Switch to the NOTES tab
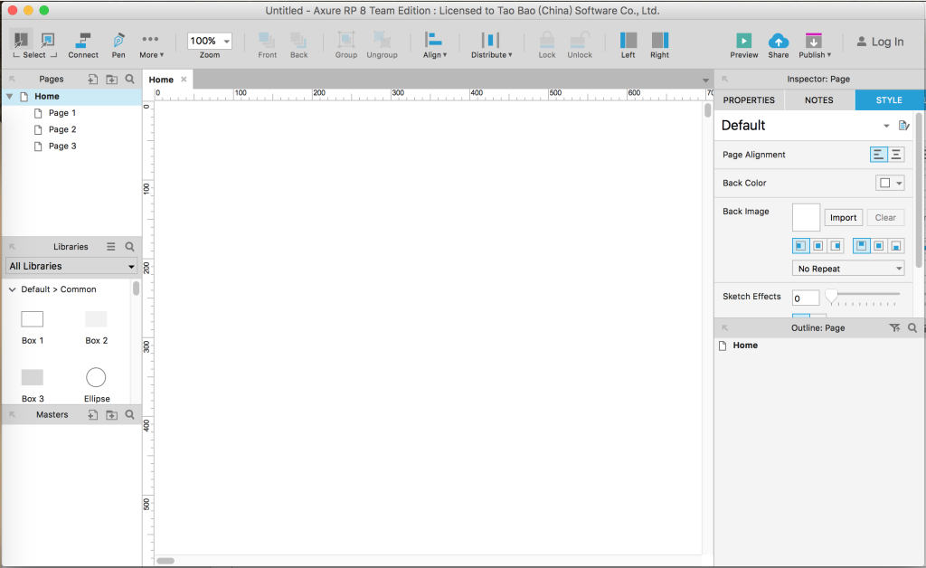The width and height of the screenshot is (926, 568). 819,99
